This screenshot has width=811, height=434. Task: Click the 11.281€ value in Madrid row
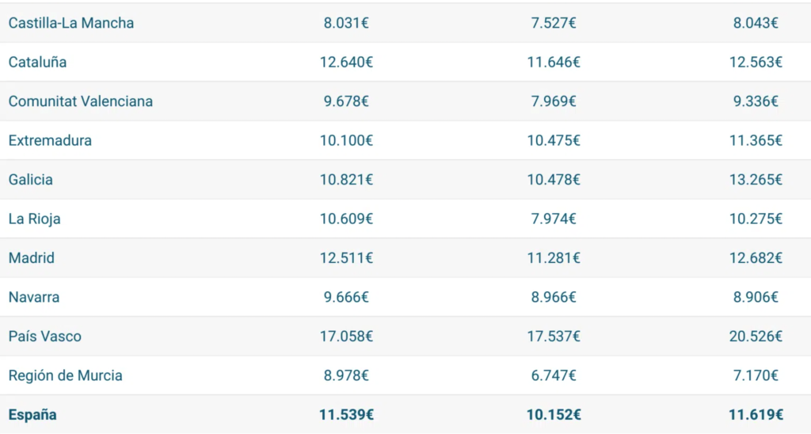pos(554,258)
